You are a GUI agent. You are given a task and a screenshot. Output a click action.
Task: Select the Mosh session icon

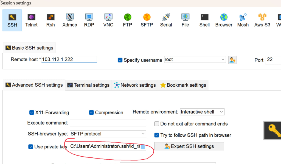[x=243, y=20]
